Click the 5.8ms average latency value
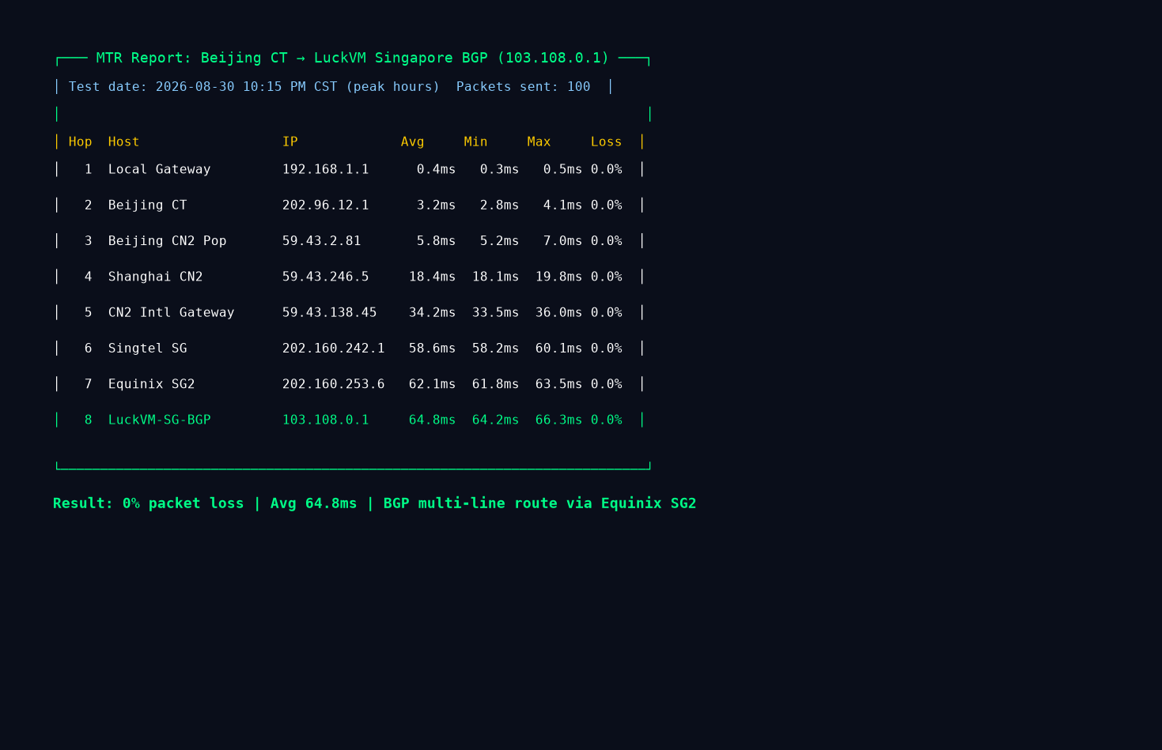Viewport: 1162px width, 750px height. click(x=437, y=241)
